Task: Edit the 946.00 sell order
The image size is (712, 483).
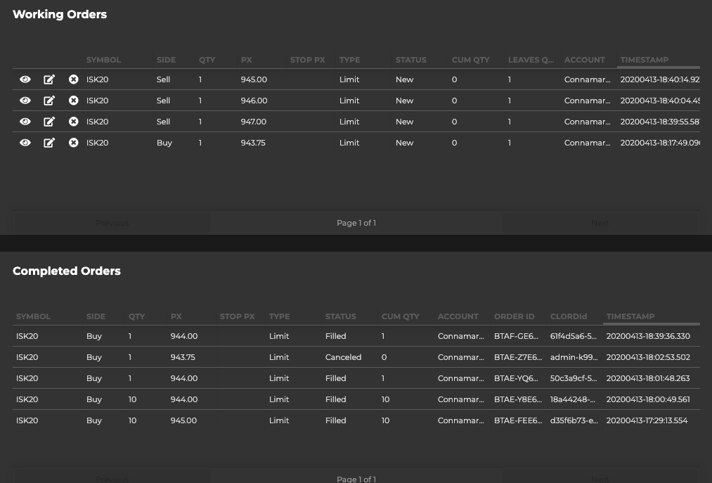Action: (x=49, y=101)
